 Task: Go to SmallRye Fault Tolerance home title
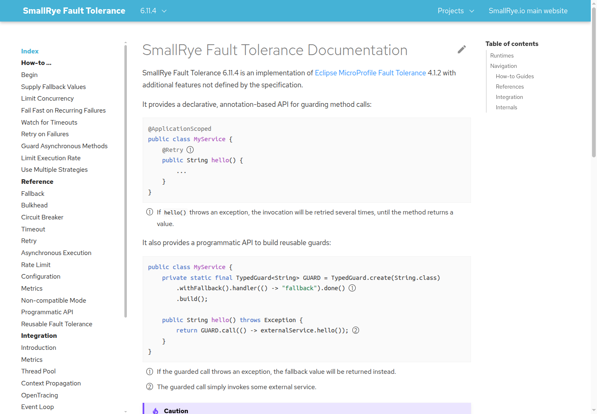point(74,11)
